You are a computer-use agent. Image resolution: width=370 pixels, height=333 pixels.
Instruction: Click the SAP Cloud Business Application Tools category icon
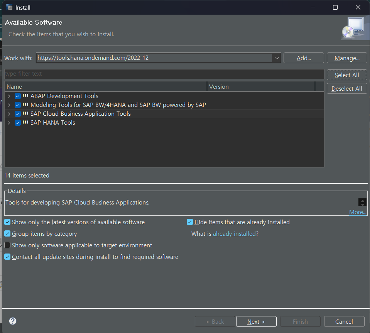click(25, 113)
